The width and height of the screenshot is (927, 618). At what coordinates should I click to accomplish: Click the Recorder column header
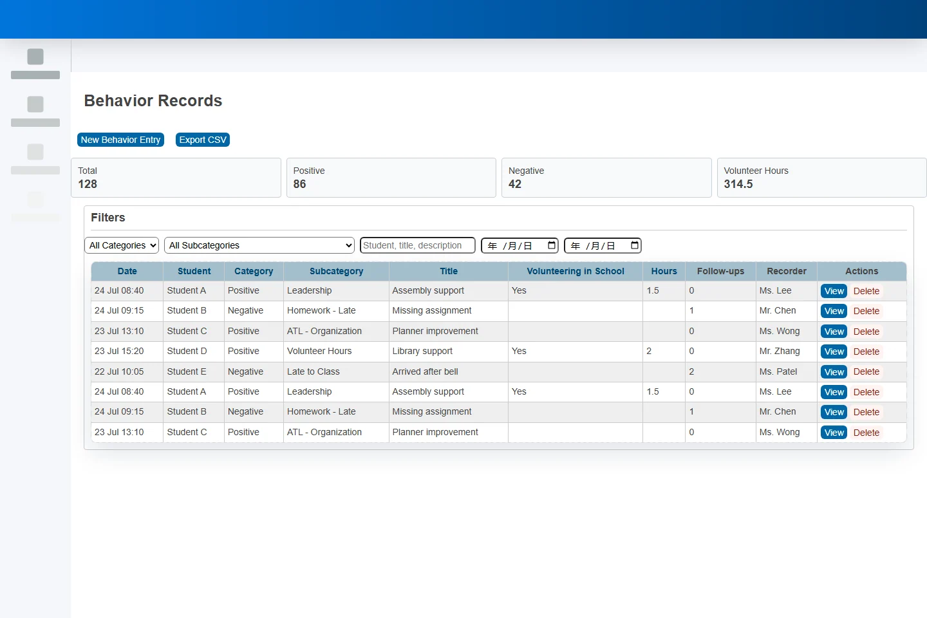(x=787, y=271)
